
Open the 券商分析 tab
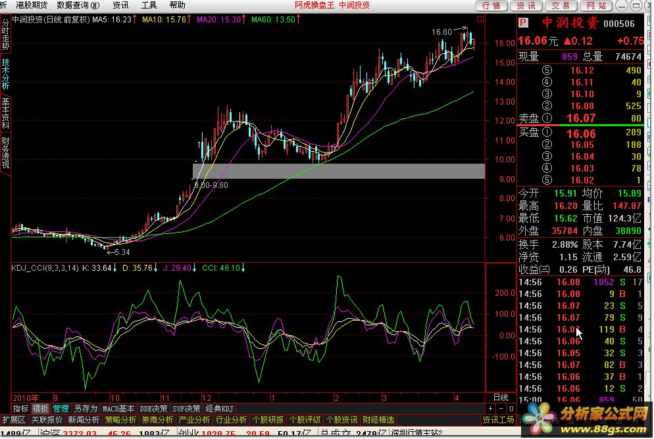pyautogui.click(x=157, y=419)
